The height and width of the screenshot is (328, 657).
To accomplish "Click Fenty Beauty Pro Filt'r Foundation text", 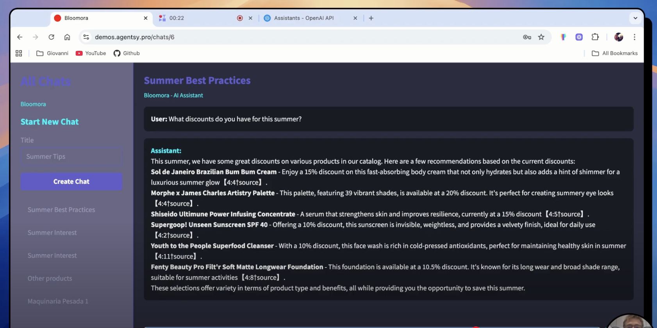I will 237,267.
